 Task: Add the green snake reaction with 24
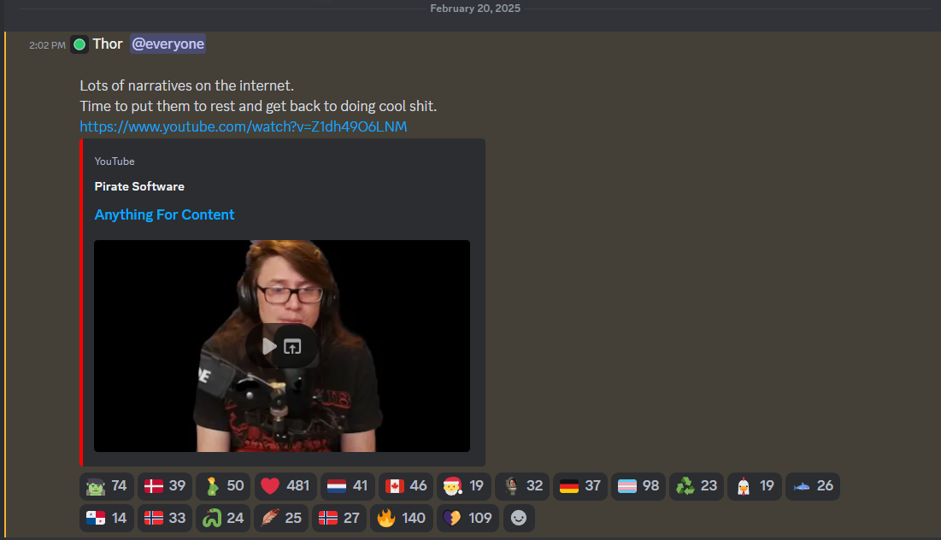[x=223, y=518]
